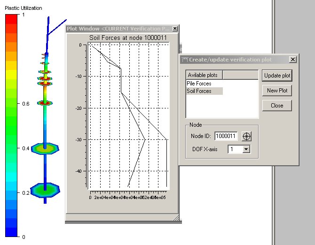Screen dimensions: 315x245
Task: Click the Node ID input field
Action: coord(226,136)
